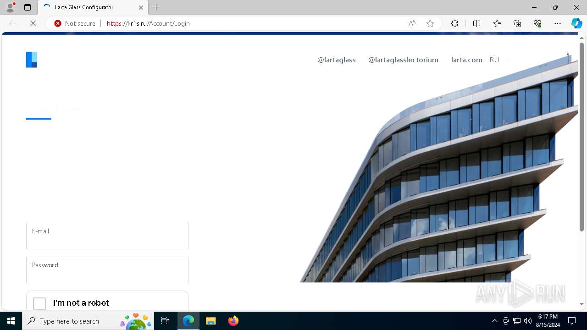This screenshot has height=330, width=587.
Task: Open tab actions menu
Action: tap(28, 7)
